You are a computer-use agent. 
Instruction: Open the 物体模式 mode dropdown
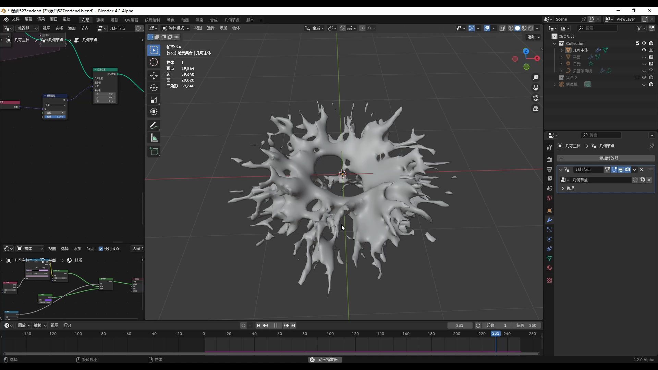(175, 28)
